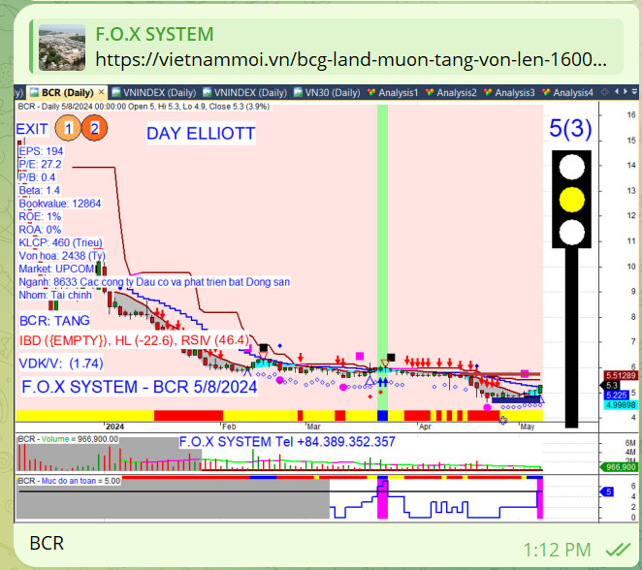Click the blue block in the color ribbon
This screenshot has height=570, width=642.
pyautogui.click(x=382, y=416)
